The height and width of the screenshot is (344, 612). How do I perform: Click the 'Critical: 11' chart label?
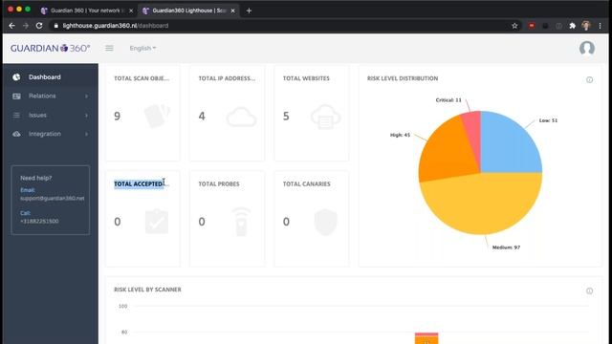coord(448,100)
